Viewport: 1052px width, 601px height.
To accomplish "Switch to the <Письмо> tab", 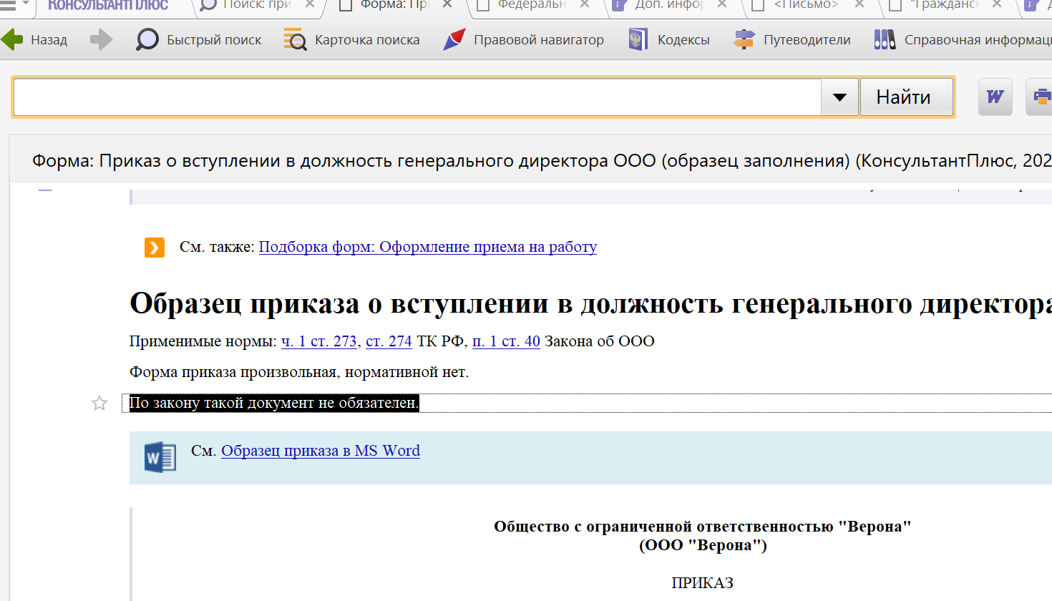I will pyautogui.click(x=805, y=5).
